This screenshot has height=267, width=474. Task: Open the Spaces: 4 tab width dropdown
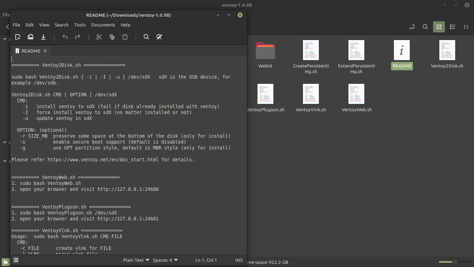pos(165,260)
